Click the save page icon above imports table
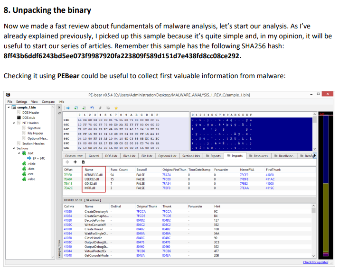339x269 pixels. click(x=83, y=162)
